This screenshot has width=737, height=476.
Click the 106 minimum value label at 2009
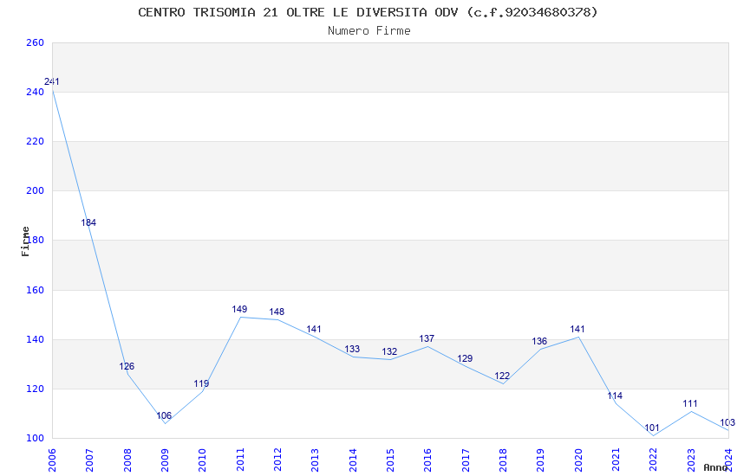pyautogui.click(x=164, y=415)
